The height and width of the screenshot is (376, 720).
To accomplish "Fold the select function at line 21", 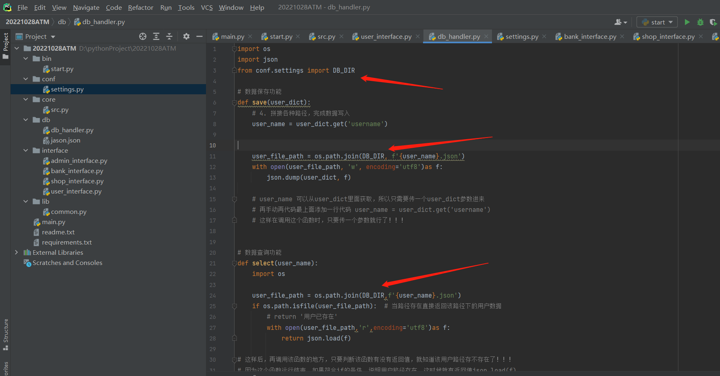I will 235,263.
